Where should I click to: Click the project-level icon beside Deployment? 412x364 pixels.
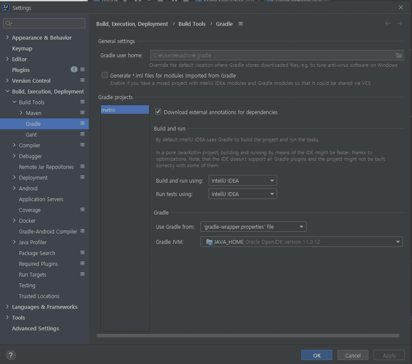click(x=82, y=177)
